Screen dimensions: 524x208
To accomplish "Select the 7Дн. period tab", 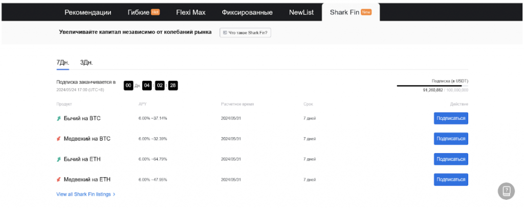I will pyautogui.click(x=62, y=63).
